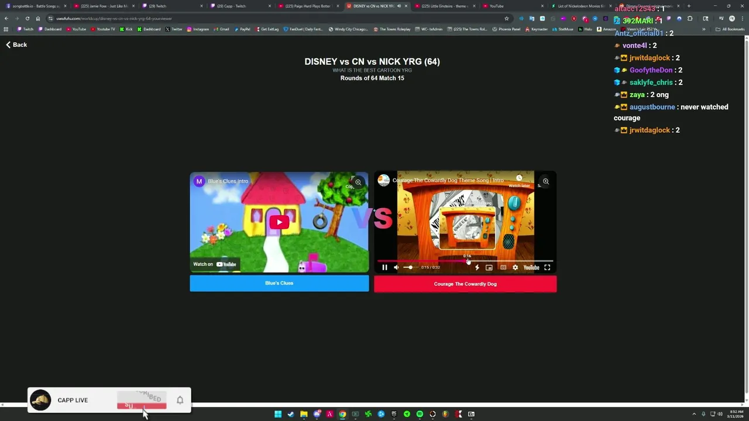Enter fullscreen on Courage video
This screenshot has height=421, width=749.
coord(547,267)
